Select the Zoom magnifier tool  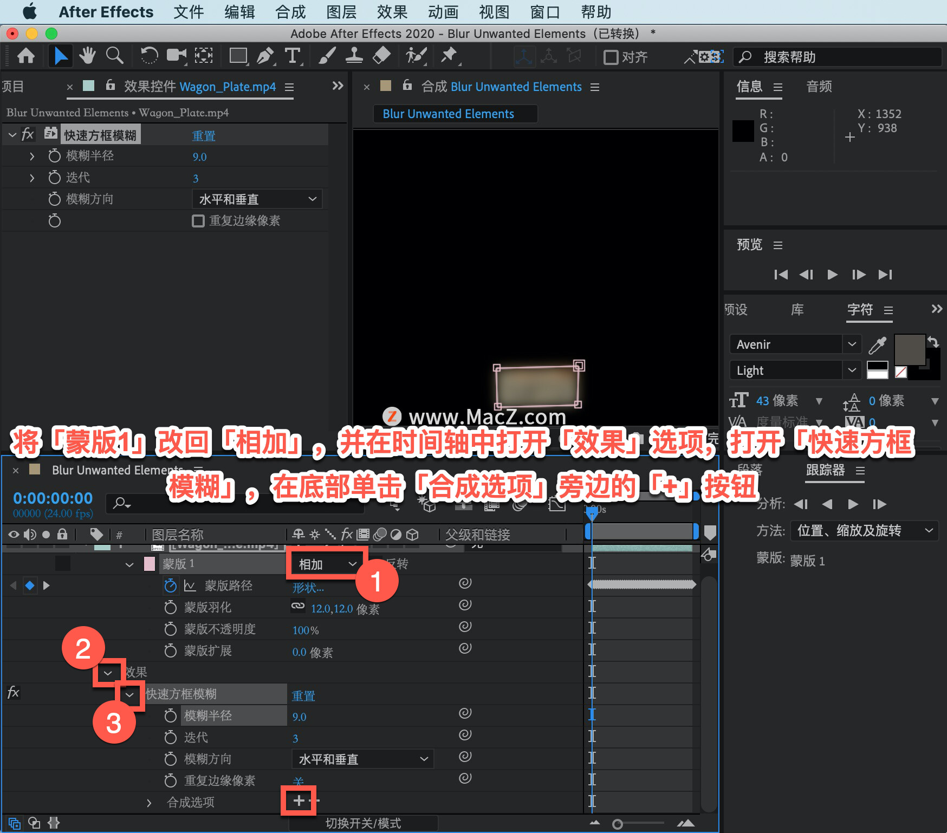click(x=114, y=56)
